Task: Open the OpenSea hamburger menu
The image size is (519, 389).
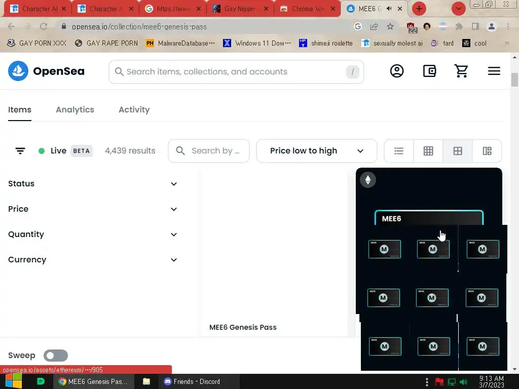Action: 494,71
